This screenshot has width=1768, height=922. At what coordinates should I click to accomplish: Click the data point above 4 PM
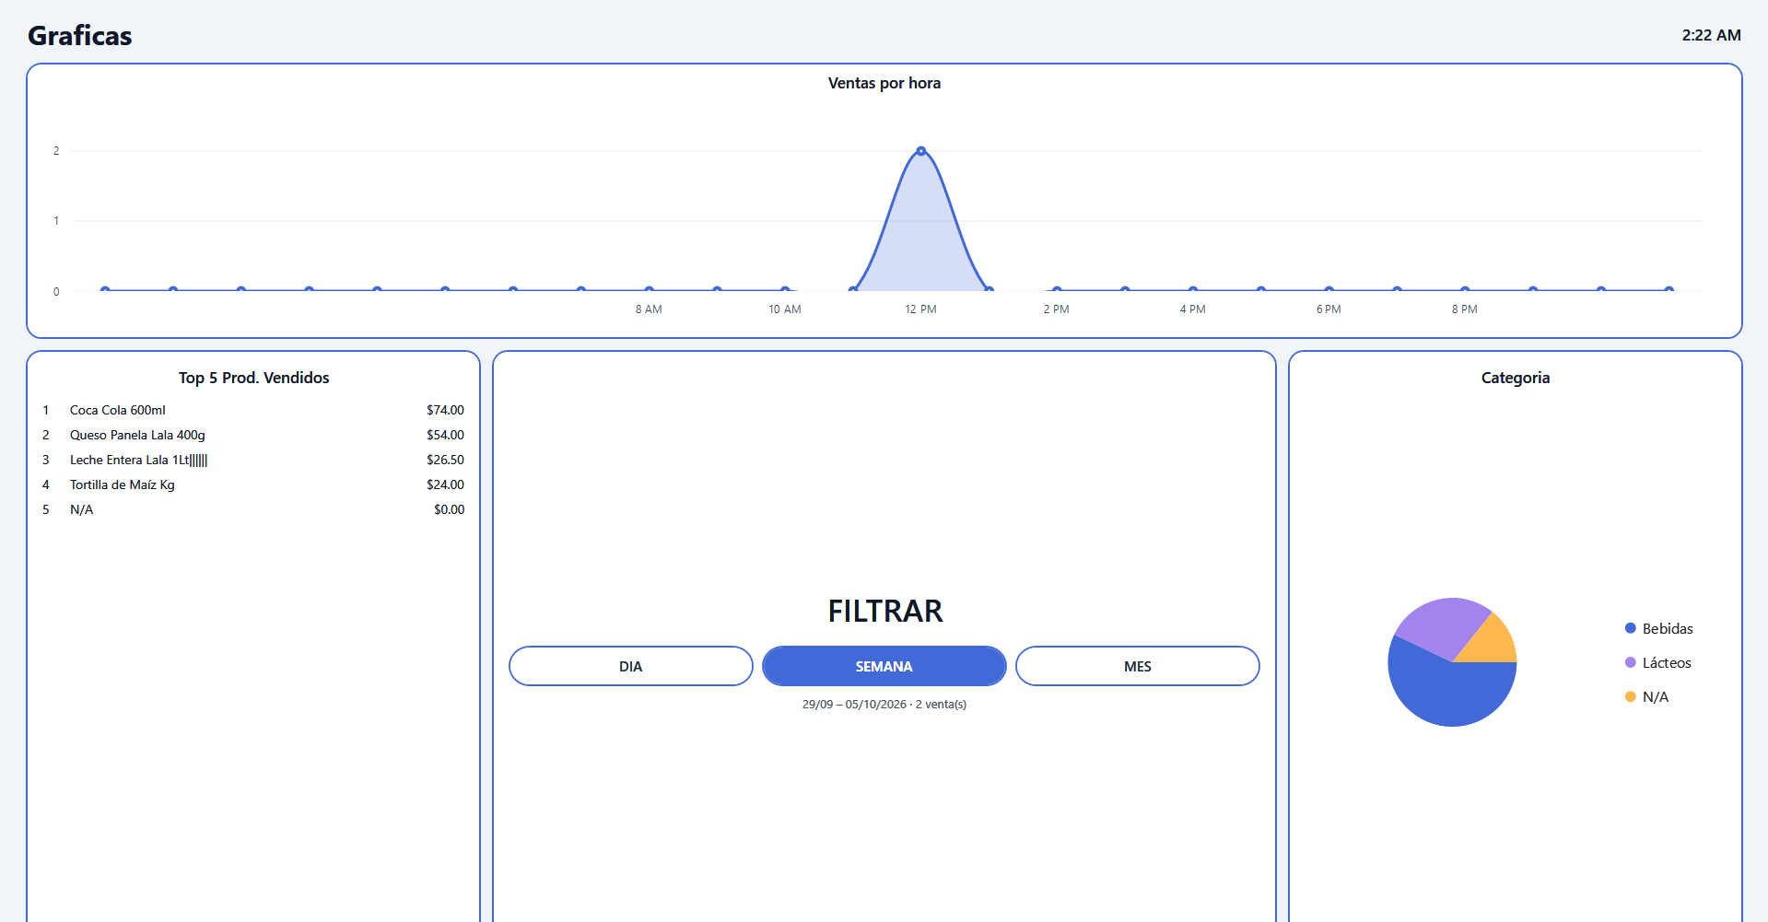(1193, 290)
